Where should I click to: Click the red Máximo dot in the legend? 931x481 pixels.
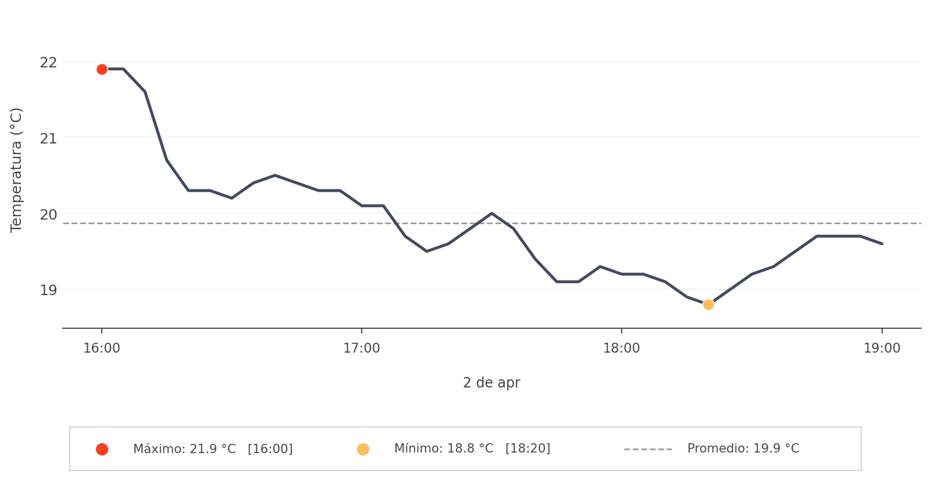coord(102,449)
